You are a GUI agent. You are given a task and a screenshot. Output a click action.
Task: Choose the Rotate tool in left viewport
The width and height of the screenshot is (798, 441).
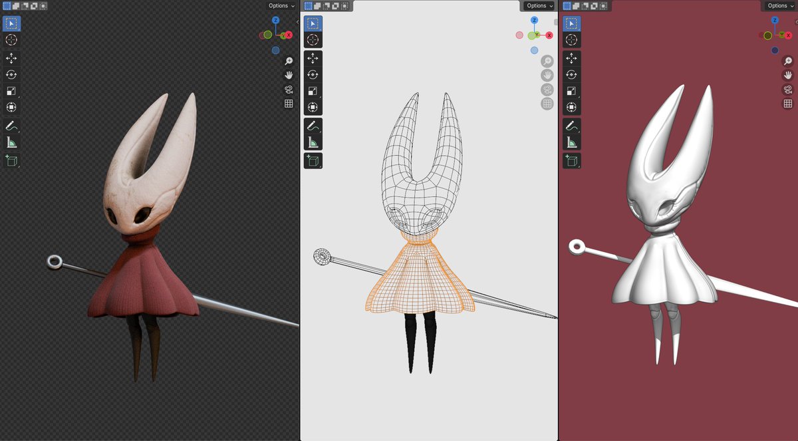(11, 74)
